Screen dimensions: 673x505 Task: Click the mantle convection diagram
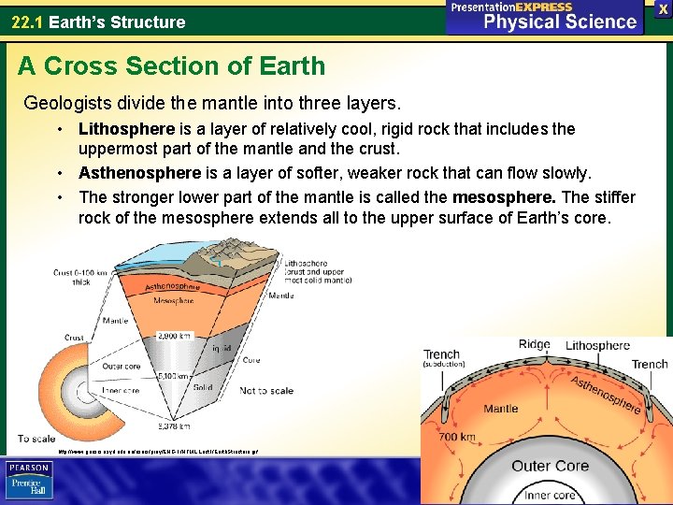(x=547, y=421)
